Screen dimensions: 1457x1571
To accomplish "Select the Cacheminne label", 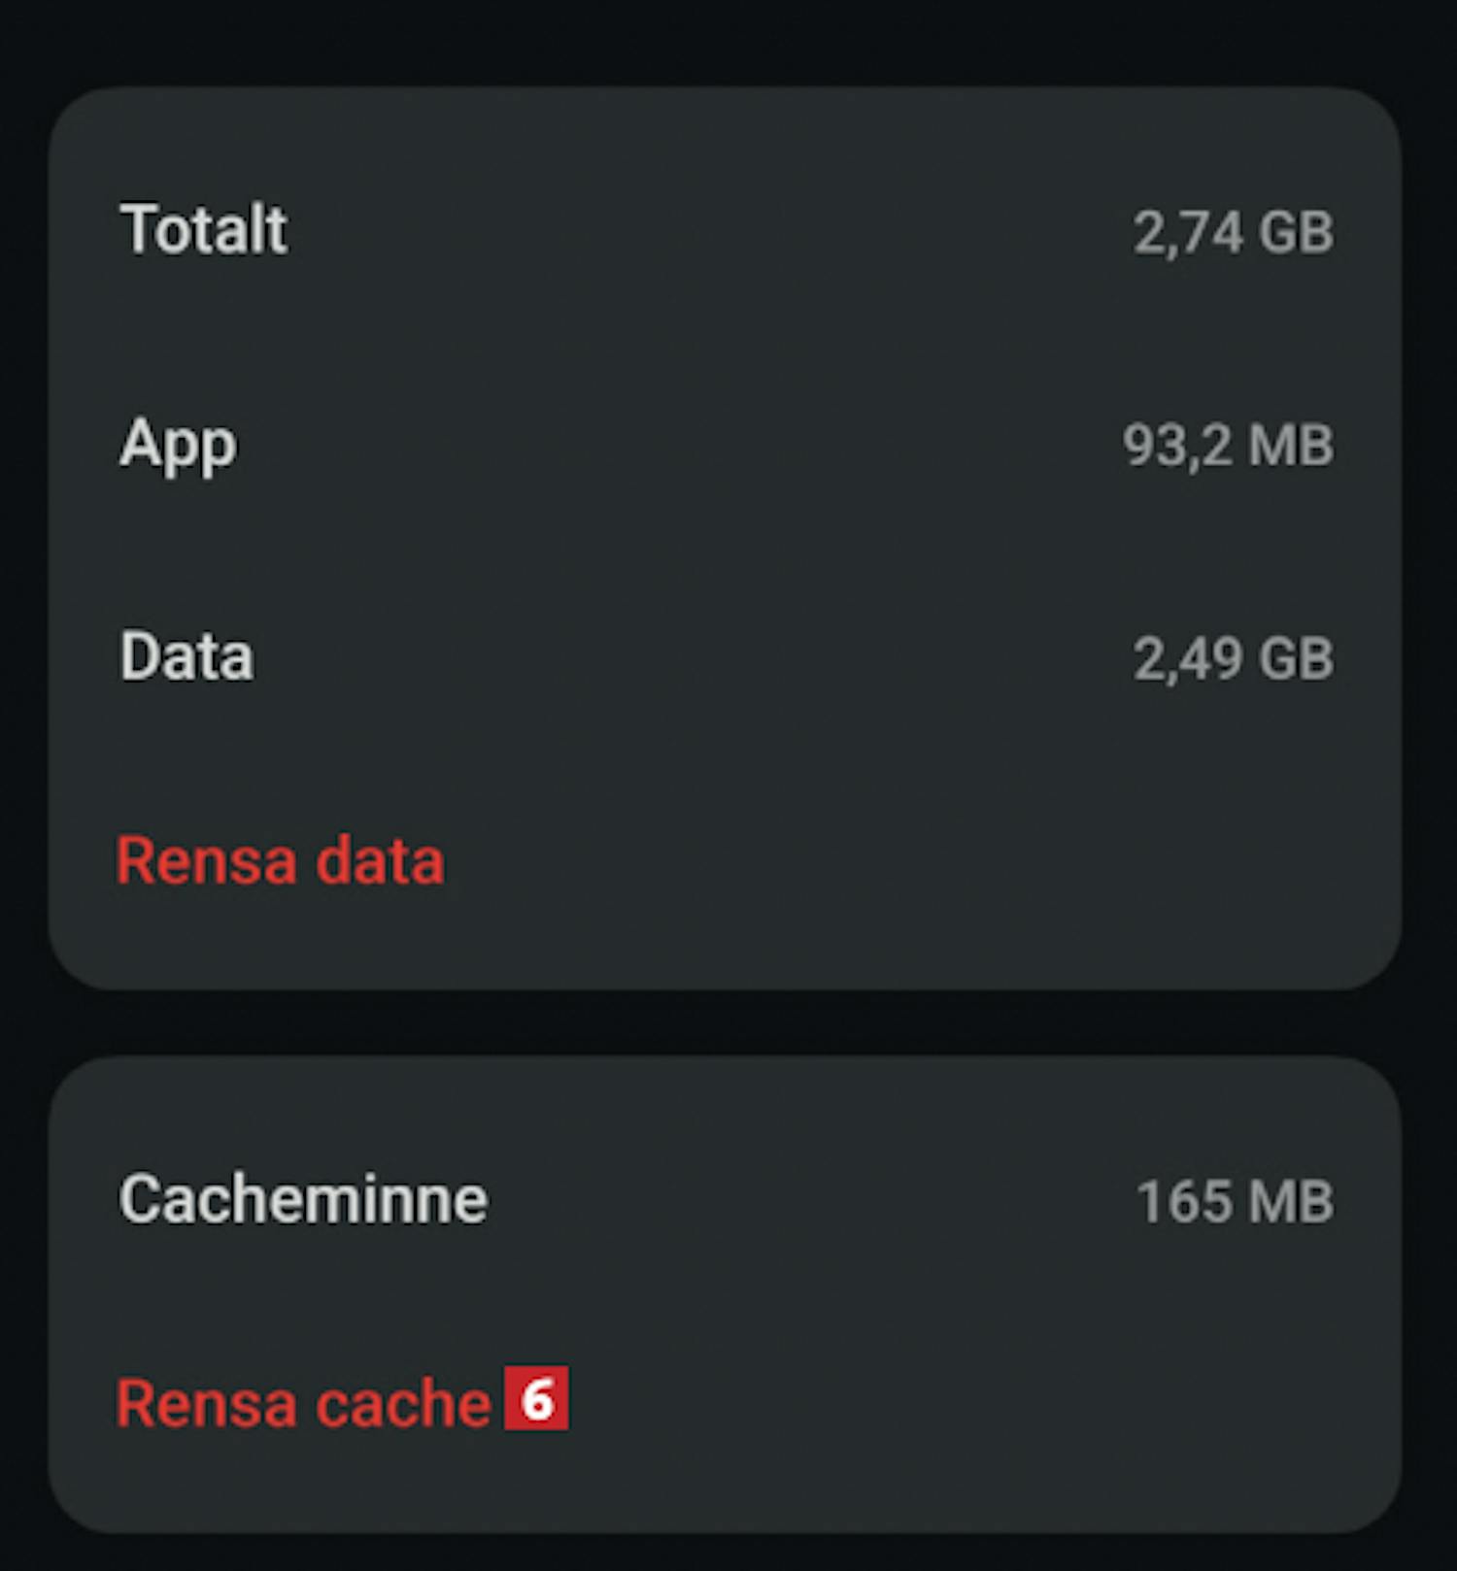I will (x=303, y=1199).
